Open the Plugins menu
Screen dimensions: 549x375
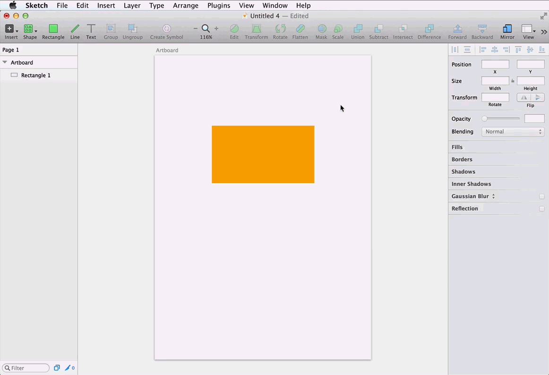219,6
